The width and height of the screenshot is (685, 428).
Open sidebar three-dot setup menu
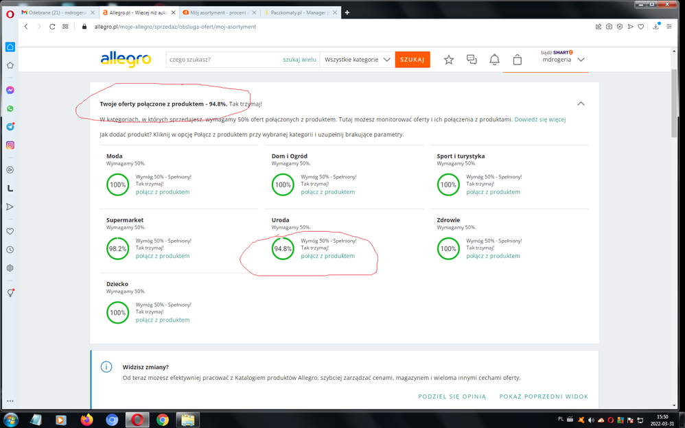10,401
